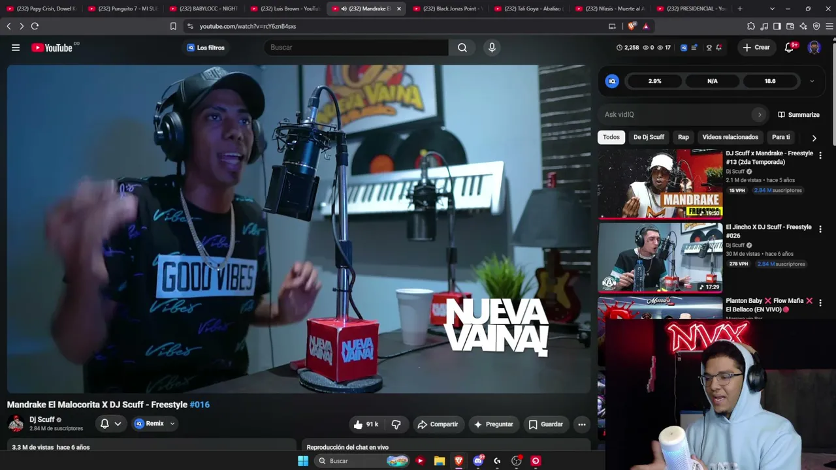The width and height of the screenshot is (836, 470).
Task: Select the Rap filter chip
Action: (683, 137)
